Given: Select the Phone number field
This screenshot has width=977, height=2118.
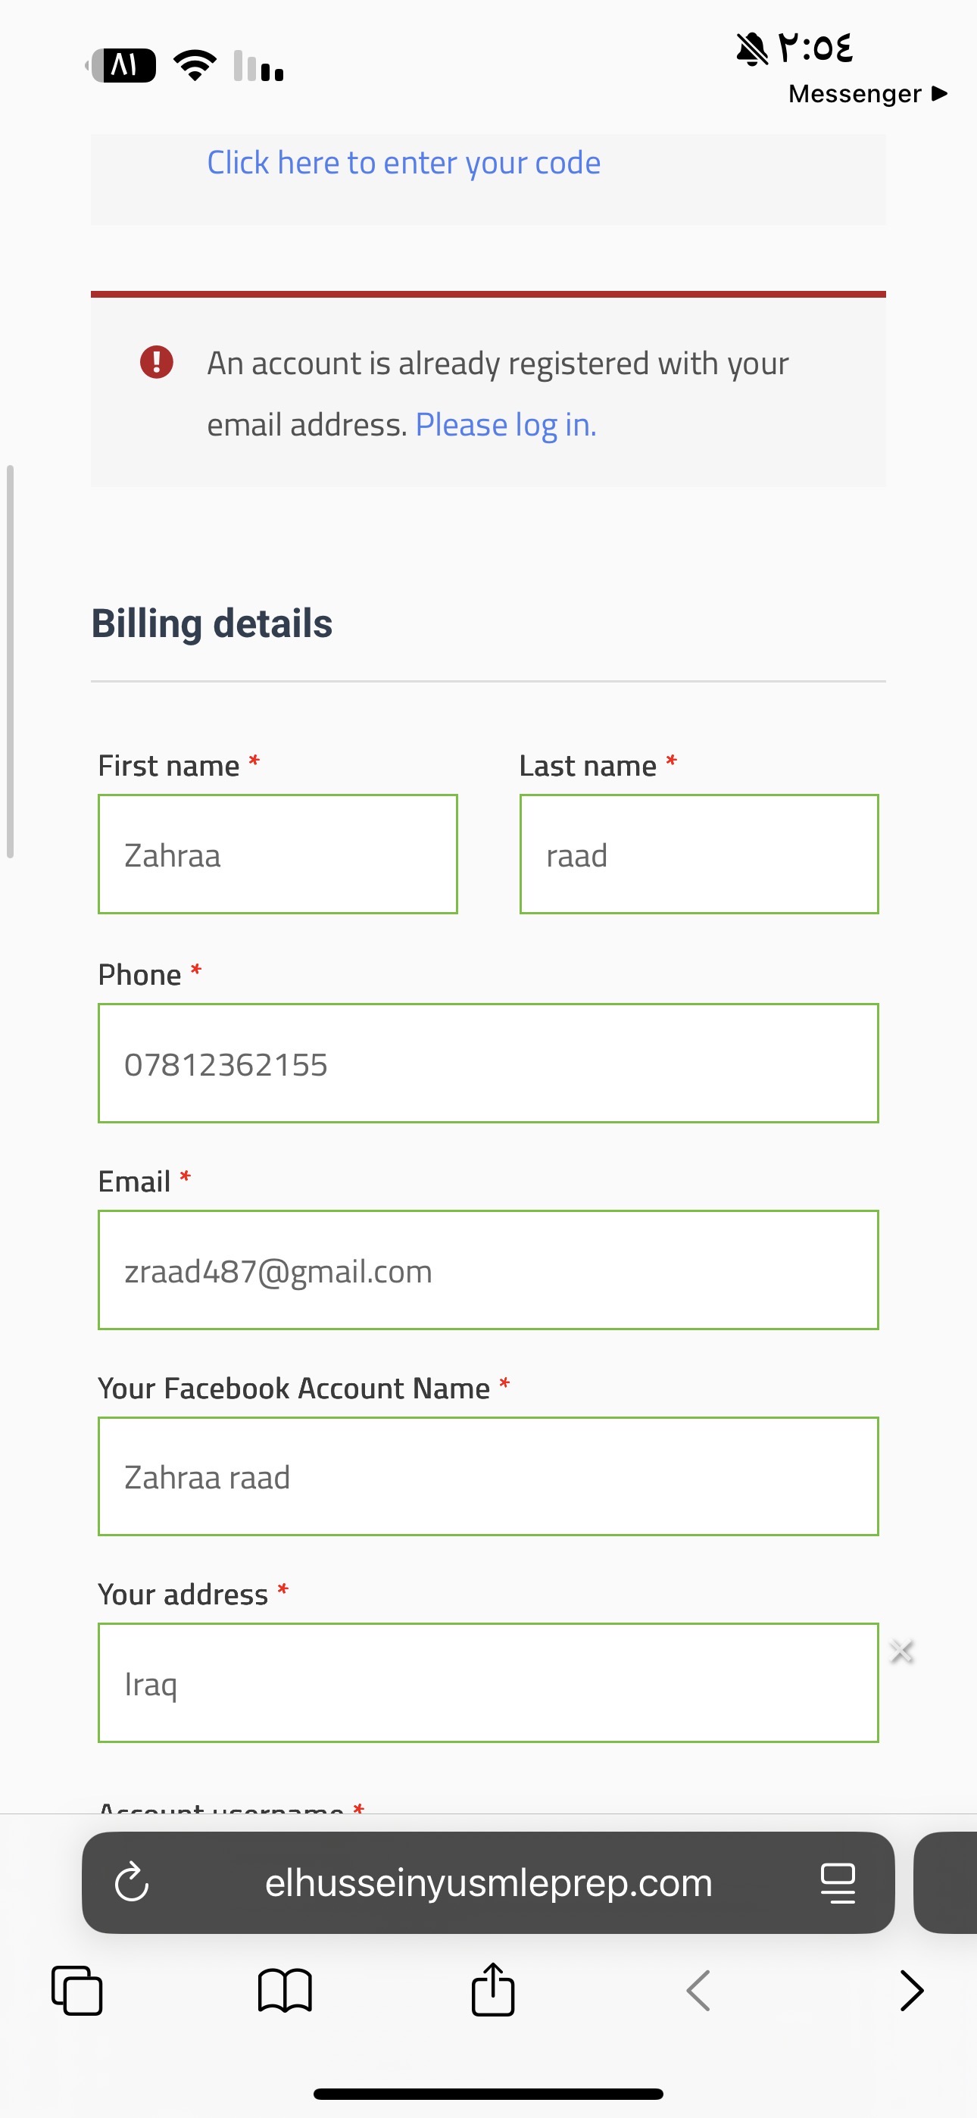Looking at the screenshot, I should tap(488, 1063).
